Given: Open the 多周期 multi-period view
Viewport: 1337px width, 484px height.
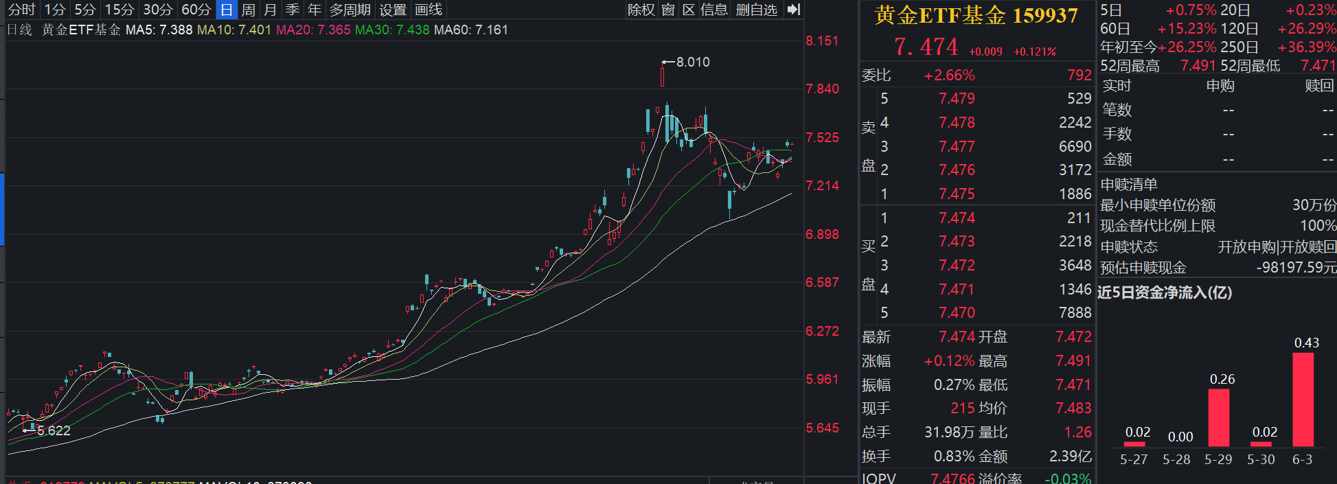Looking at the screenshot, I should [x=350, y=10].
